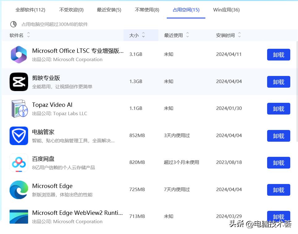This screenshot has height=234, width=298.
Task: Click the 7天内使用过 usage status
Action: coord(177,190)
